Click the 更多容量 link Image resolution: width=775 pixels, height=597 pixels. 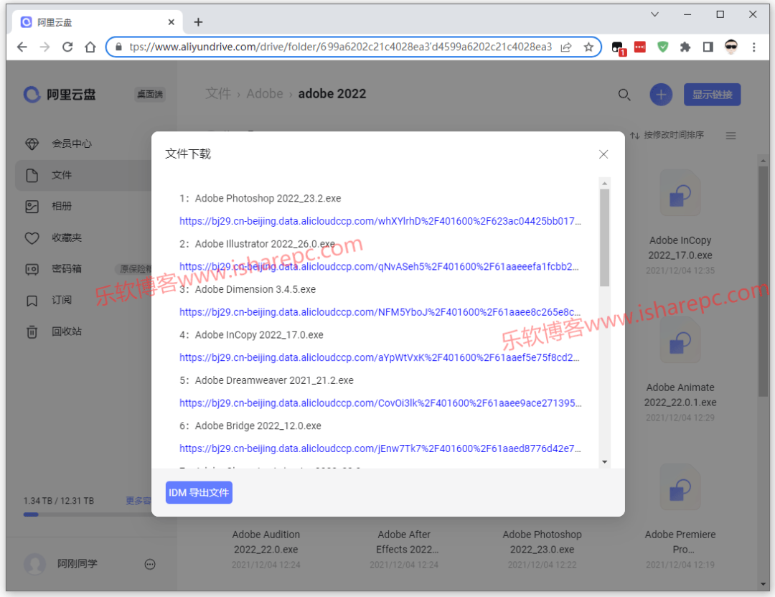pyautogui.click(x=138, y=501)
